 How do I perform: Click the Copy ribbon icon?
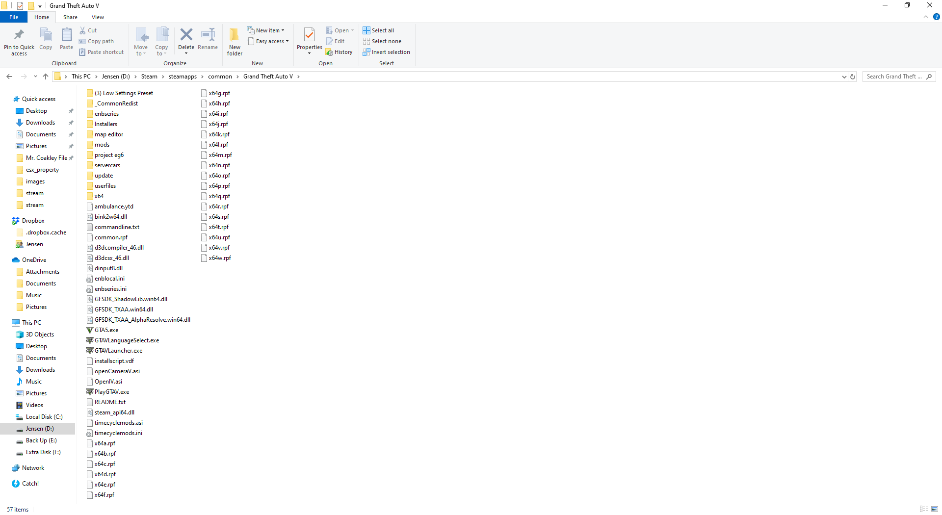pyautogui.click(x=46, y=35)
